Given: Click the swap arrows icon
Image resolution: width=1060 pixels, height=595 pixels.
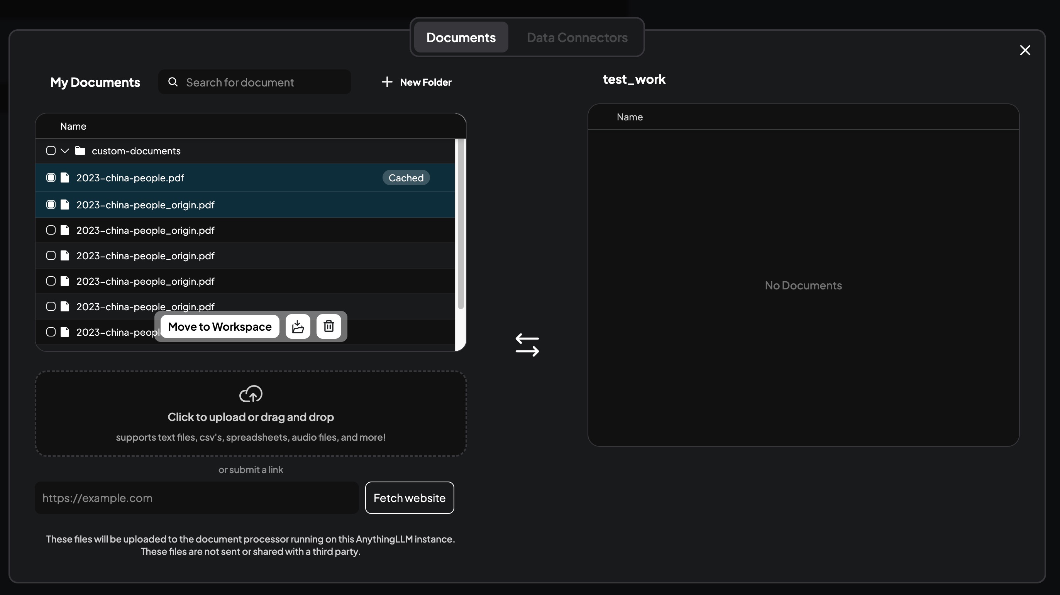Looking at the screenshot, I should point(527,345).
